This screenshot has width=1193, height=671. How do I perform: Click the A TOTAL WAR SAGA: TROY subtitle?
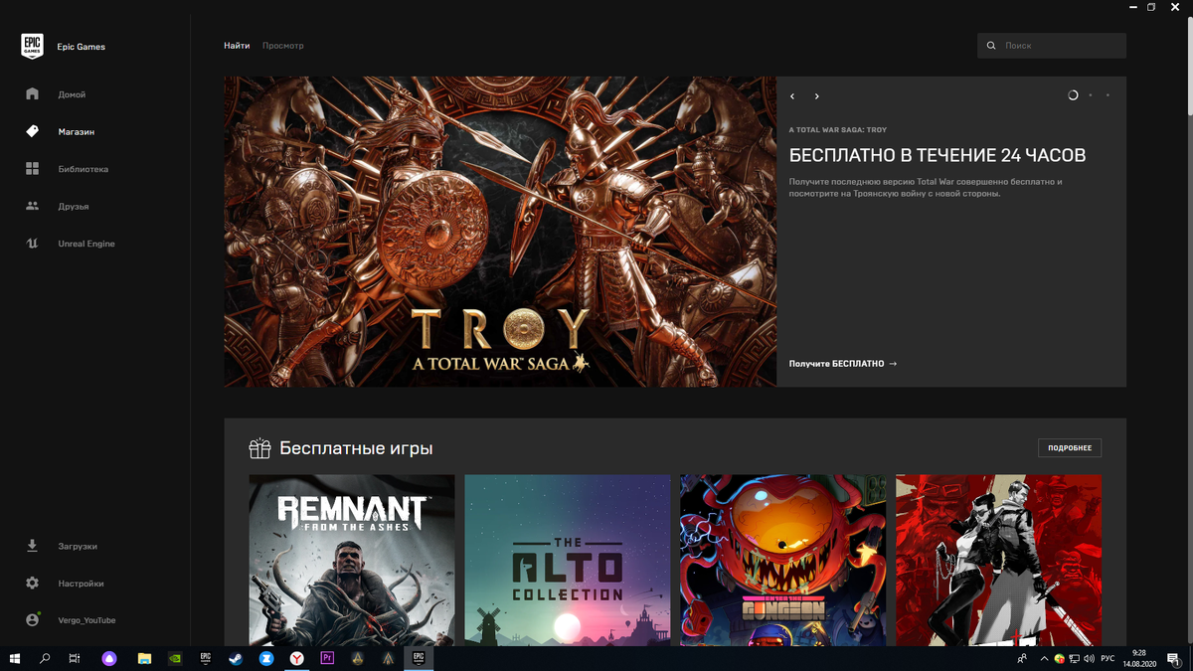tap(838, 130)
